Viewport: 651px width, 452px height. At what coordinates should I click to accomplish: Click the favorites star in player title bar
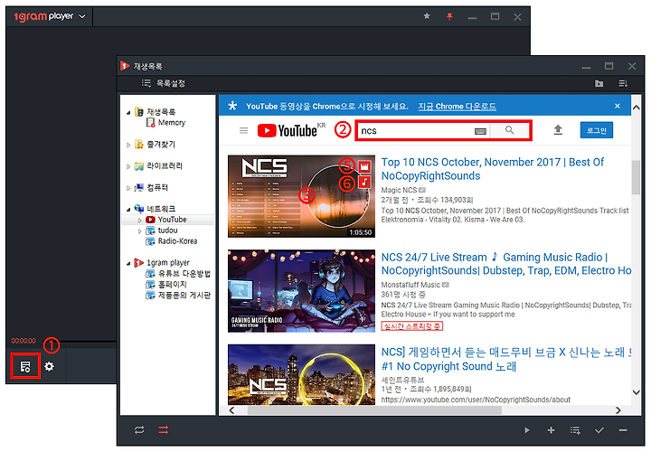tap(427, 16)
